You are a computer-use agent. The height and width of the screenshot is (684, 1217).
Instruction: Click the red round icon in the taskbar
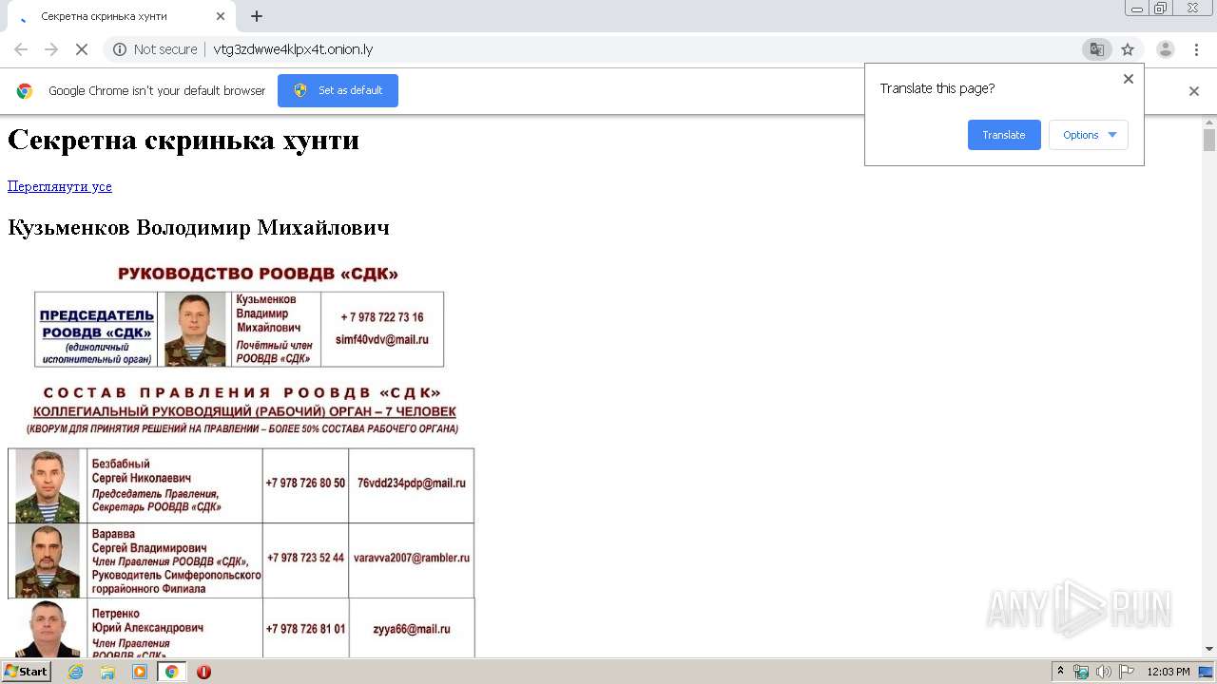[203, 672]
